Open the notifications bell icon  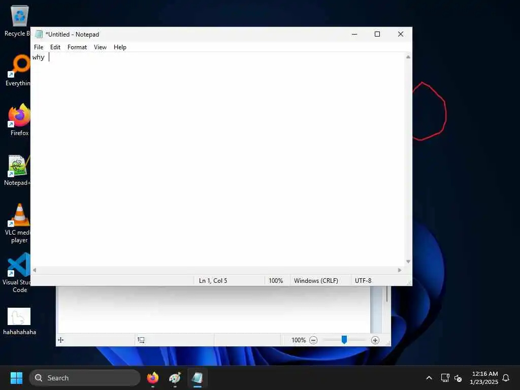[x=506, y=378]
